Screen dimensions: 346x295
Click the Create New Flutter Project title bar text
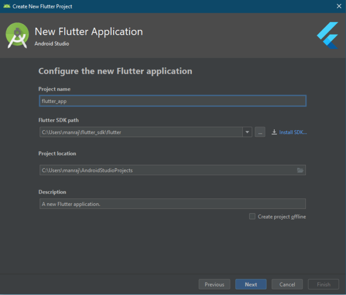pyautogui.click(x=43, y=6)
